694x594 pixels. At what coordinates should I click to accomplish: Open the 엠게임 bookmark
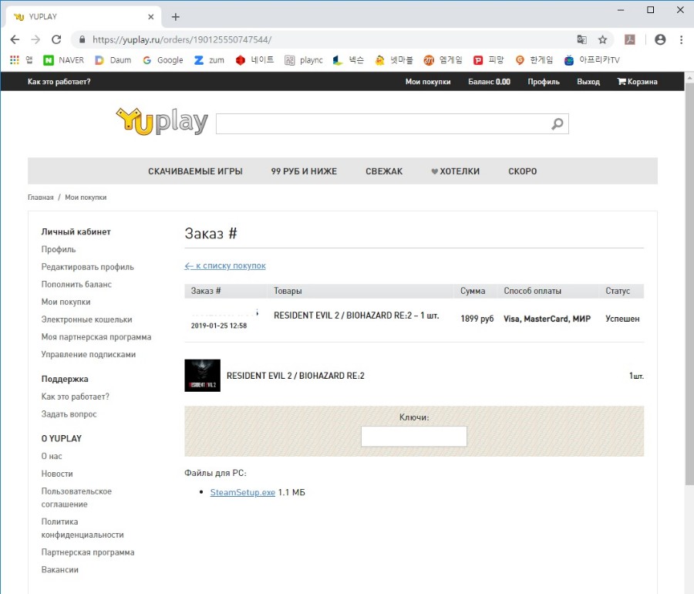443,59
